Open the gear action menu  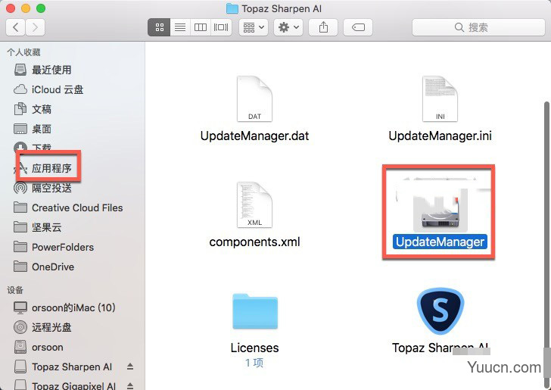click(288, 27)
